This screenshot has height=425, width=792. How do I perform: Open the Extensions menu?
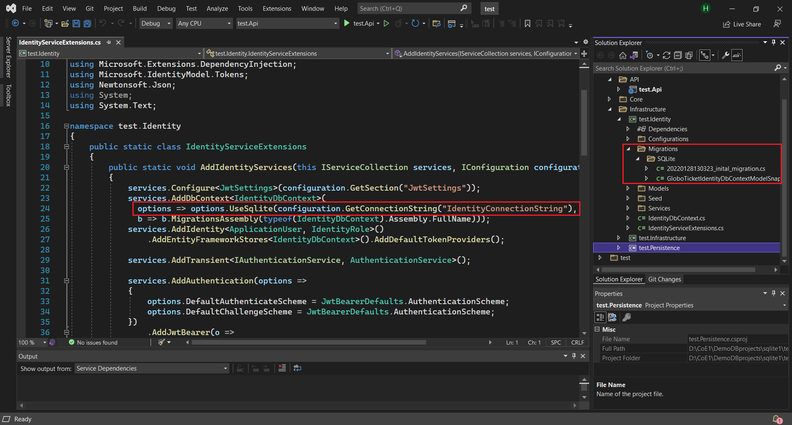click(277, 8)
